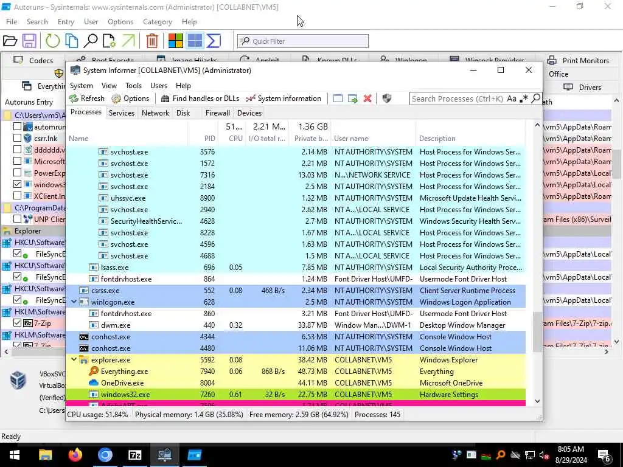The image size is (623, 467).
Task: Switch to the Devices tab
Action: coord(249,112)
